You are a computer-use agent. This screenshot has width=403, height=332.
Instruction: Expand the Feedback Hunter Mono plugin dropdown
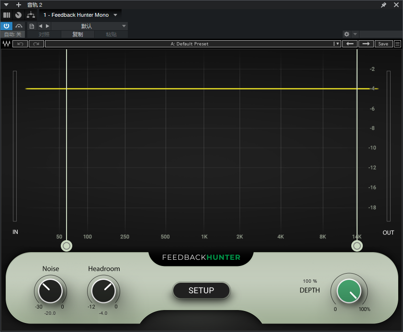click(115, 15)
